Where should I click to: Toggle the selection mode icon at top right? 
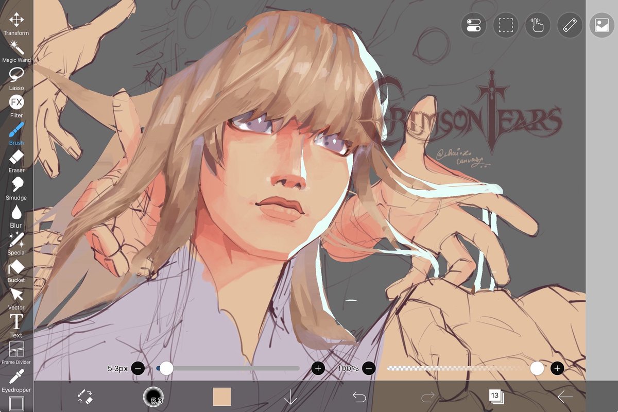click(505, 25)
